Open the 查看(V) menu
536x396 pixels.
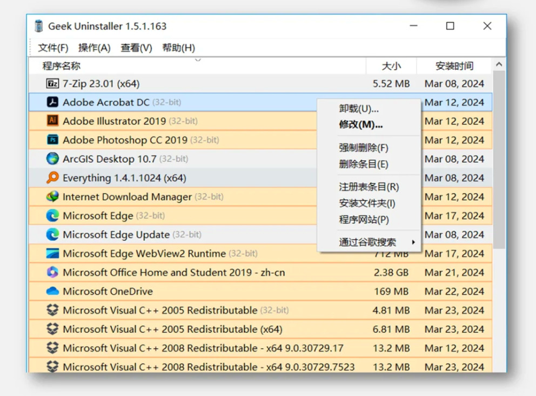click(136, 48)
